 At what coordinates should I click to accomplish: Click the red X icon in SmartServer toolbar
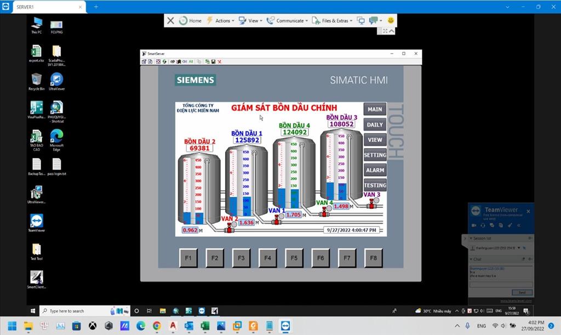tap(219, 61)
